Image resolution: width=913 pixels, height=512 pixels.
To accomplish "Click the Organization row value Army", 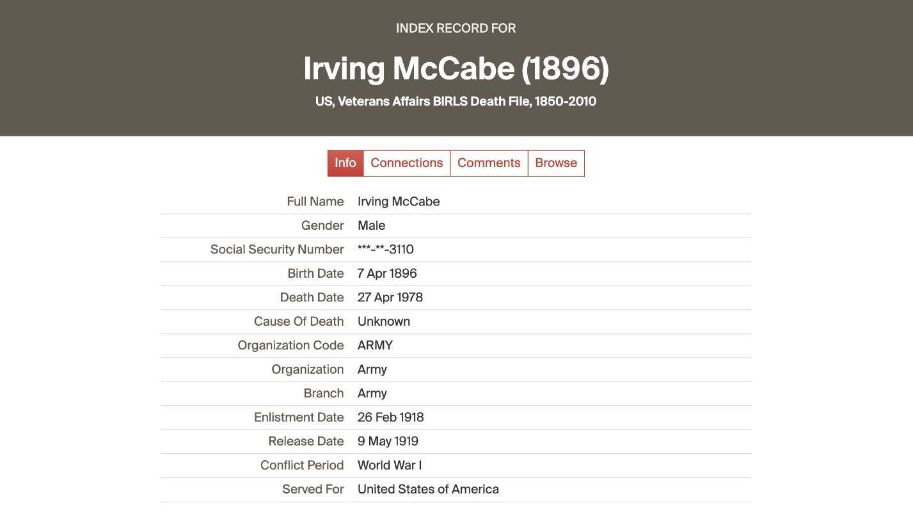I will [x=372, y=369].
